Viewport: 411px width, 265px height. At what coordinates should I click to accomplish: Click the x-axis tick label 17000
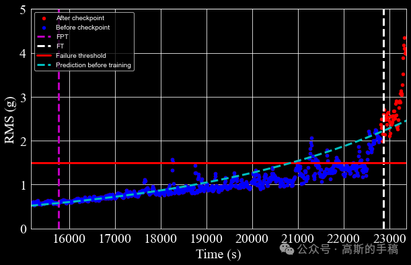[115, 239]
